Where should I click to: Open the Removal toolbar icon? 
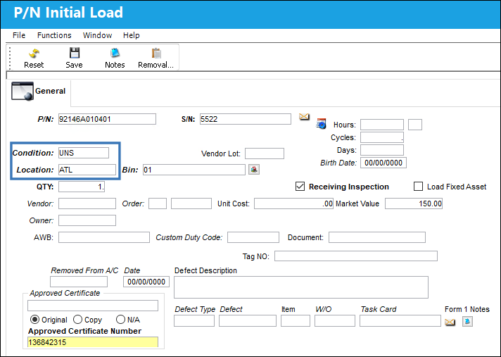point(156,53)
